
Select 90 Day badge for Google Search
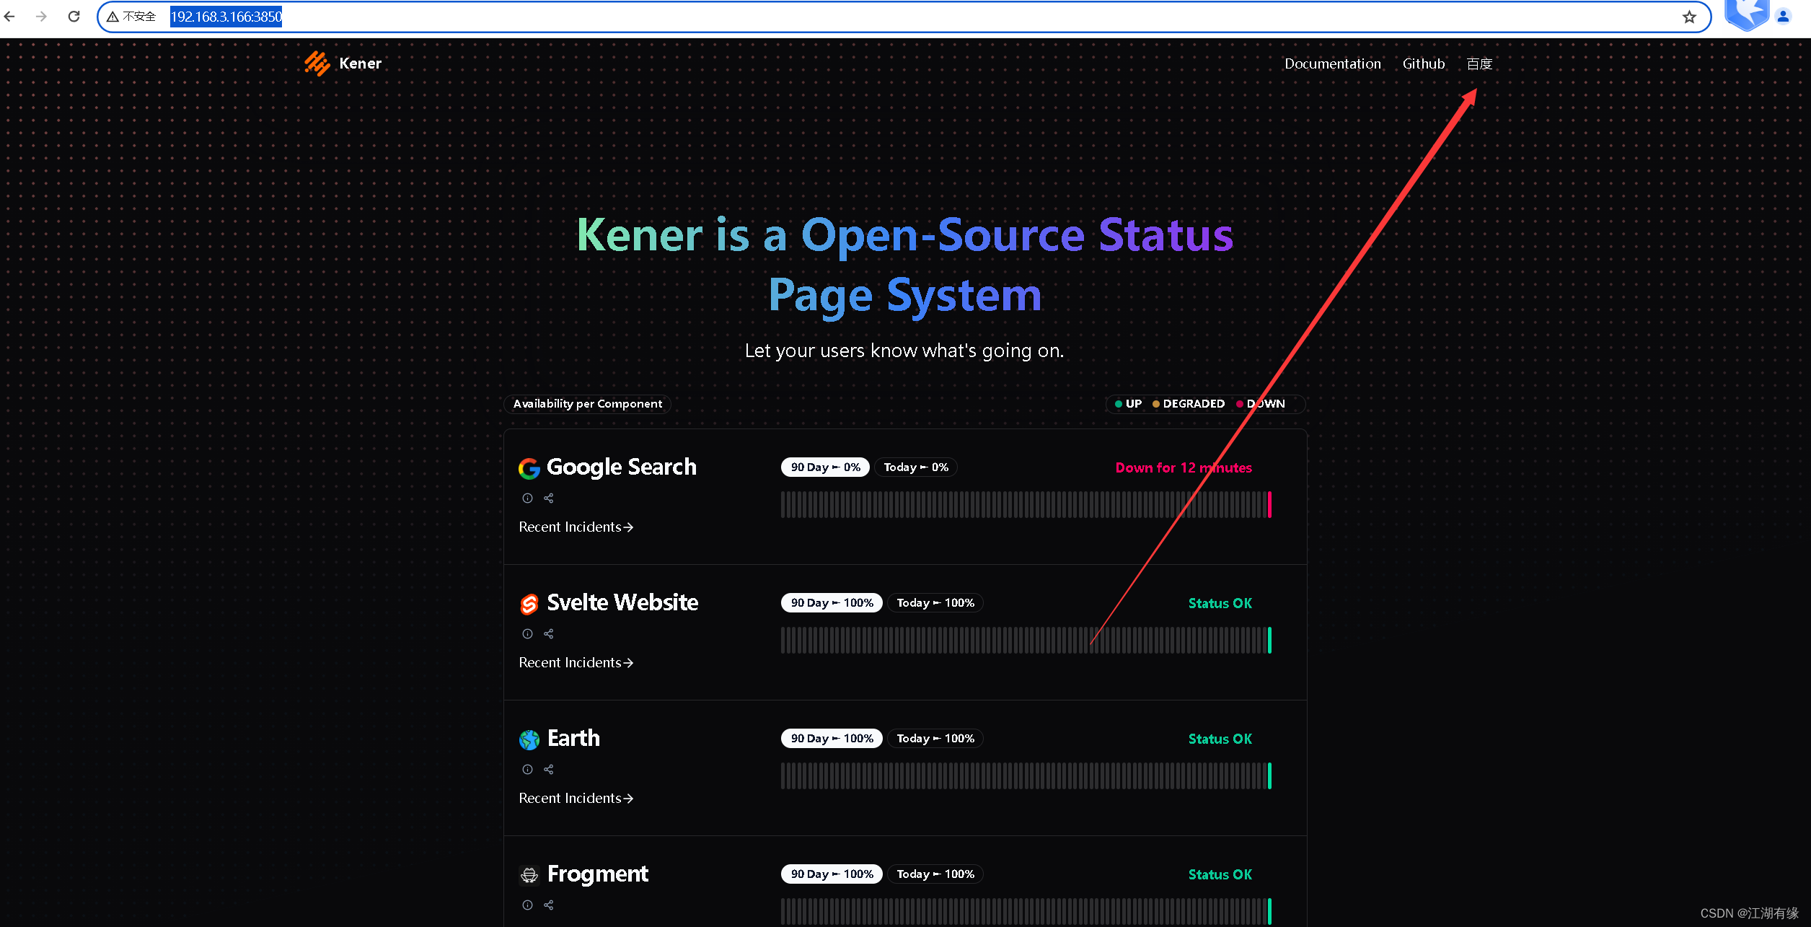coord(825,467)
